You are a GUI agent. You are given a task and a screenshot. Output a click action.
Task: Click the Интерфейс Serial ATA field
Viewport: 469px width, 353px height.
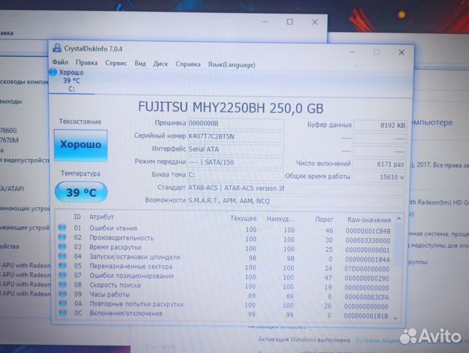(236, 149)
